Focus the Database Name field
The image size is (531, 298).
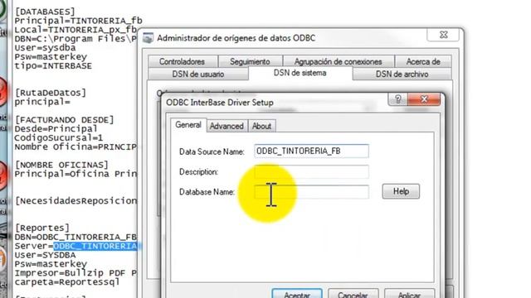(312, 192)
